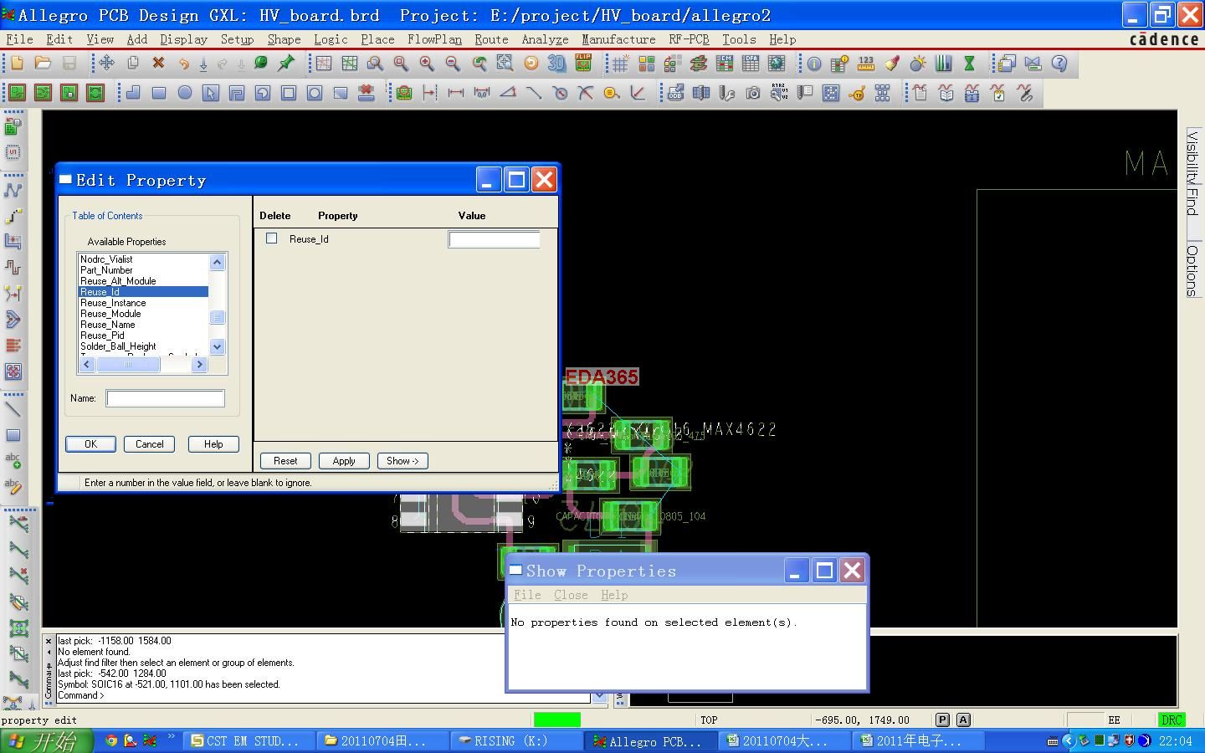Screen dimensions: 1205x753
Task: Click the New file icon in toolbar
Action: click(17, 63)
